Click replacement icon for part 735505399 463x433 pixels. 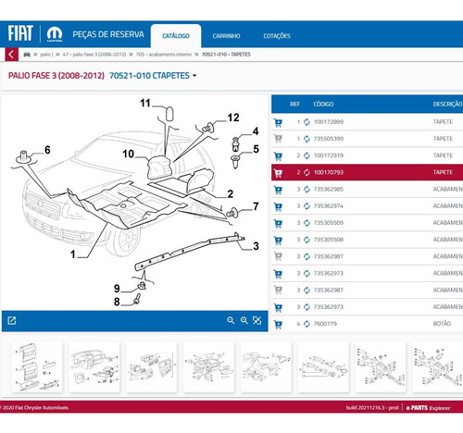tap(307, 139)
